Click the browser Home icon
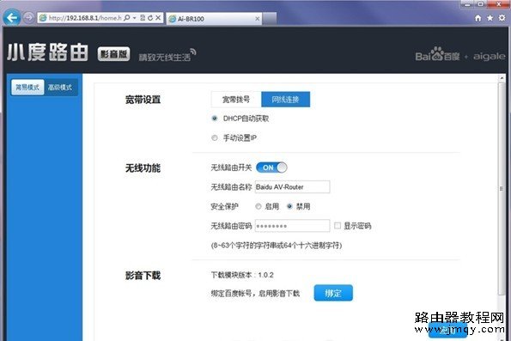This screenshot has width=511, height=341. pos(478,18)
